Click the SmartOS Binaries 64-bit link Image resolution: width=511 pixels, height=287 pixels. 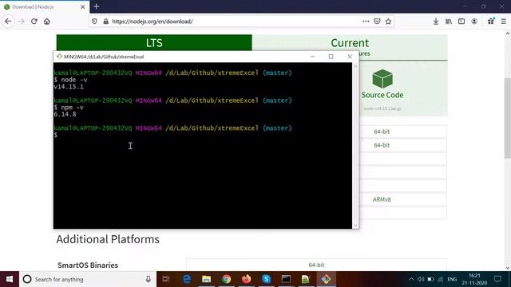316,265
